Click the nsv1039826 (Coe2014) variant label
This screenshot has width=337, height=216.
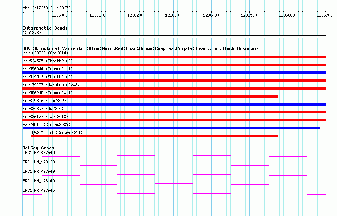click(45, 53)
